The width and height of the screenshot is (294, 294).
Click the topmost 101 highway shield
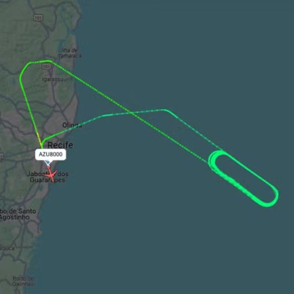pyautogui.click(x=38, y=18)
